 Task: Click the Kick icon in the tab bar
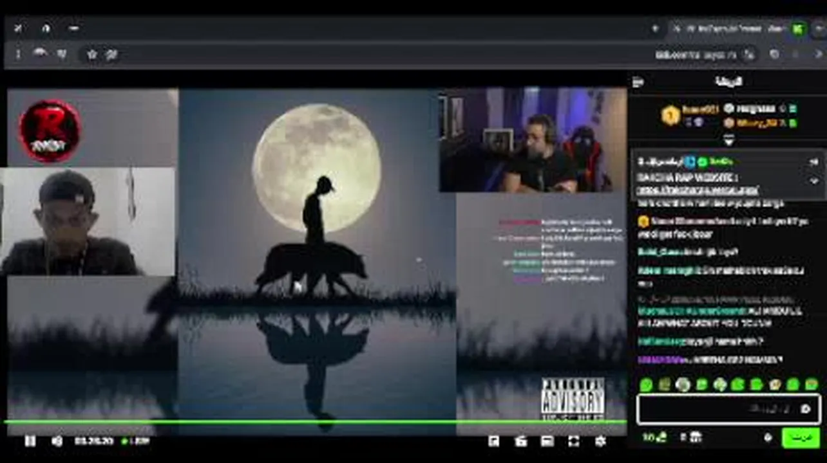[x=799, y=28]
